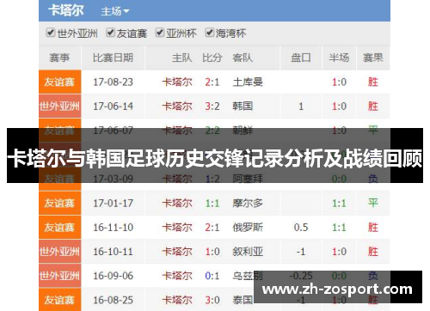Click the 胜 result on the 17-08-23 row
The height and width of the screenshot is (311, 430).
point(373,82)
